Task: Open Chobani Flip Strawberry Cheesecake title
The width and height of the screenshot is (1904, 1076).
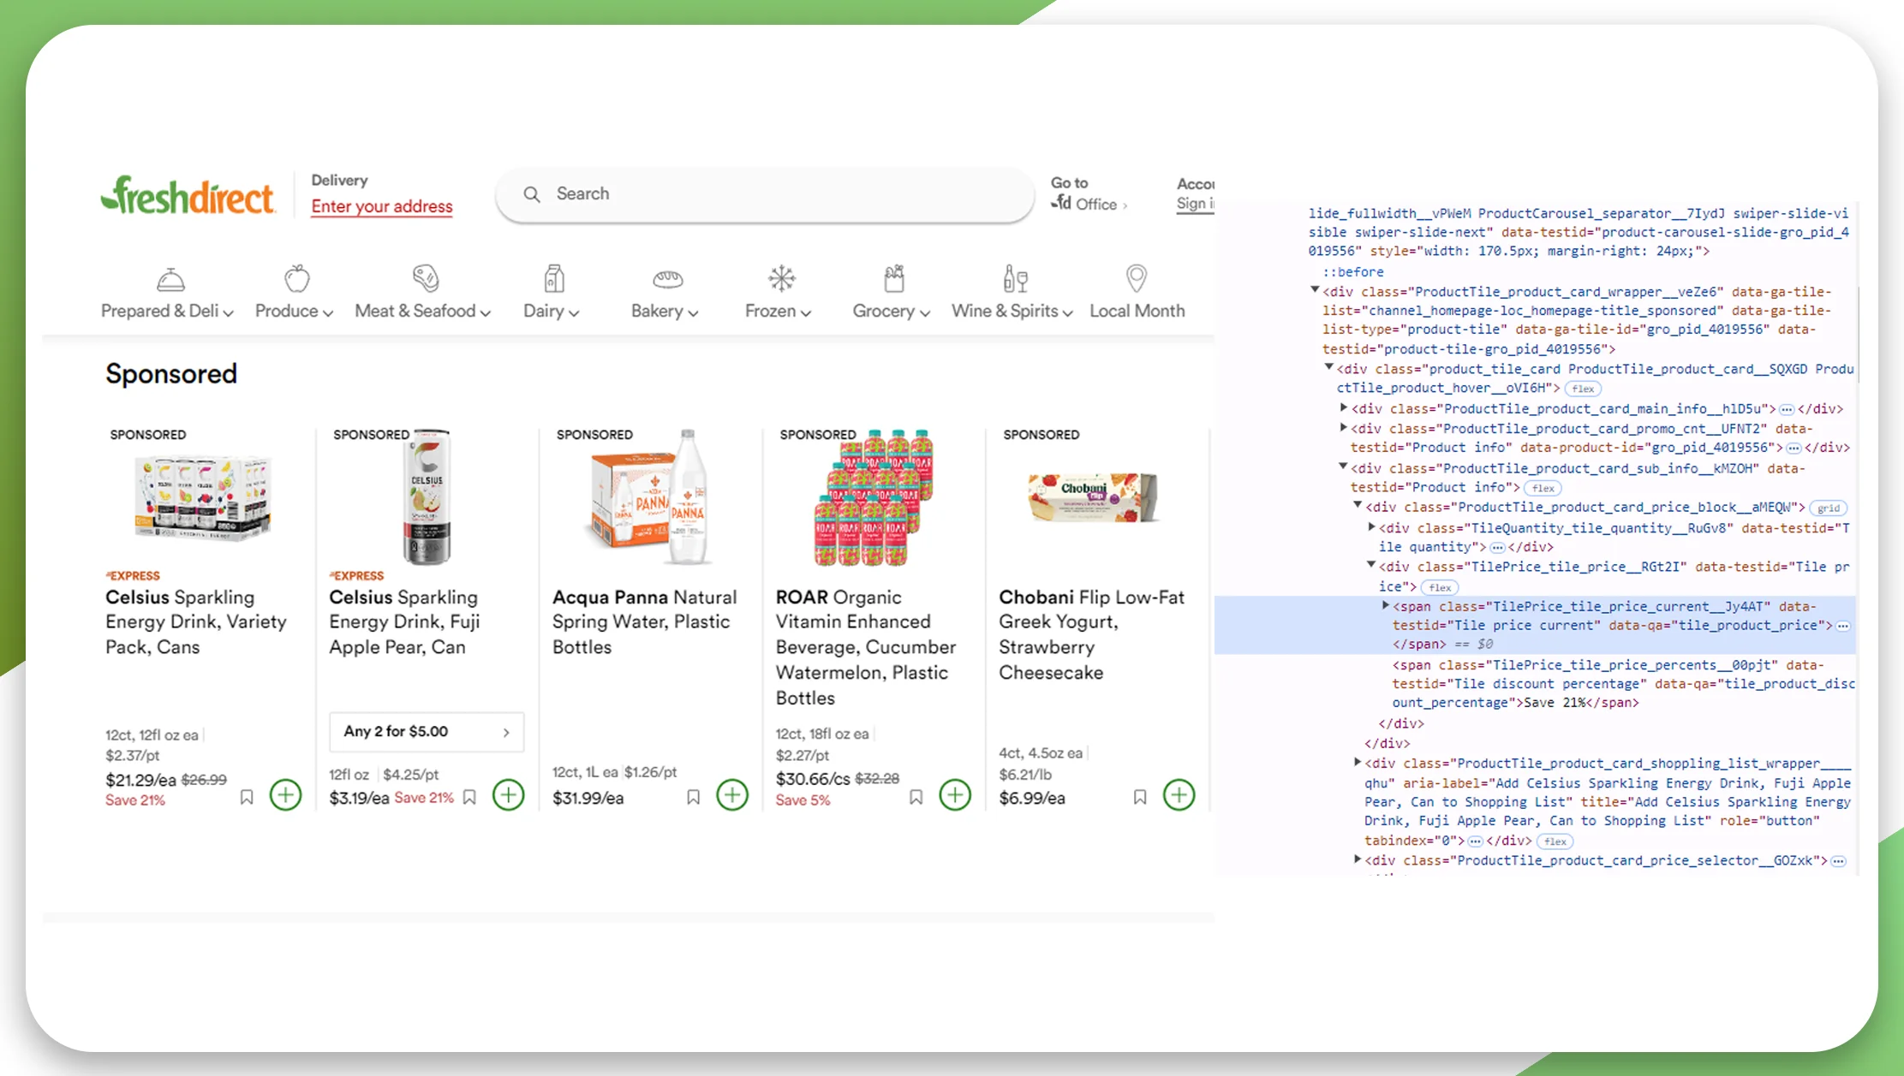Action: pyautogui.click(x=1091, y=635)
